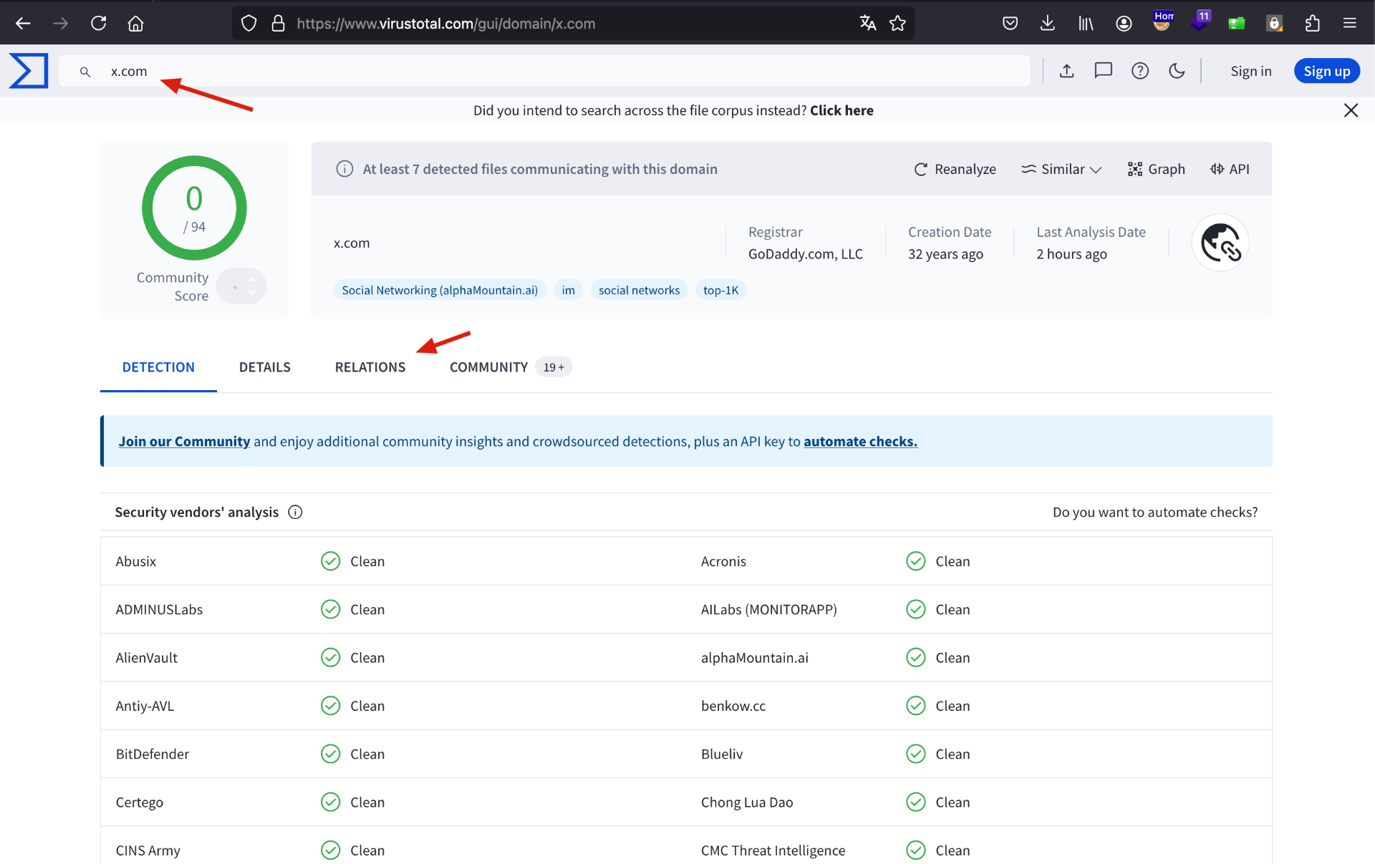Screen dimensions: 1375x864
Task: Click the Chong Lua Dao vendor name
Action: coord(747,802)
